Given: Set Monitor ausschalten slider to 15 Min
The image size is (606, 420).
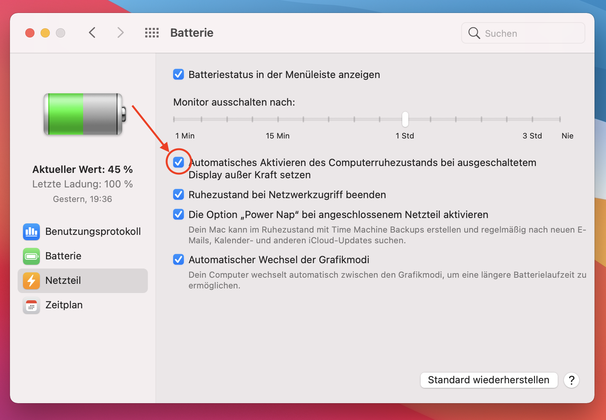Looking at the screenshot, I should (277, 119).
